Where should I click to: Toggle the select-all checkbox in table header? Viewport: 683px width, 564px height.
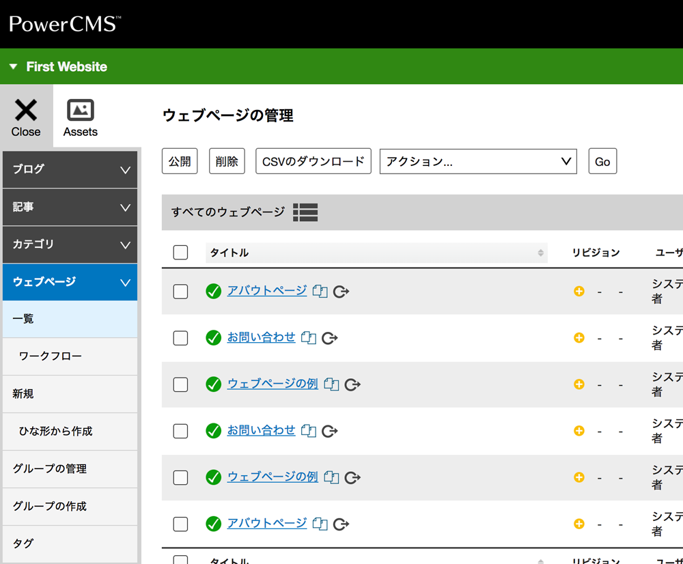click(180, 253)
